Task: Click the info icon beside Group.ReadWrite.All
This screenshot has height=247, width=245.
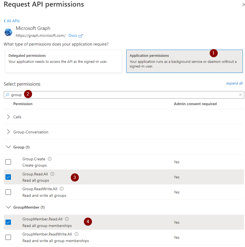Action: click(x=62, y=189)
